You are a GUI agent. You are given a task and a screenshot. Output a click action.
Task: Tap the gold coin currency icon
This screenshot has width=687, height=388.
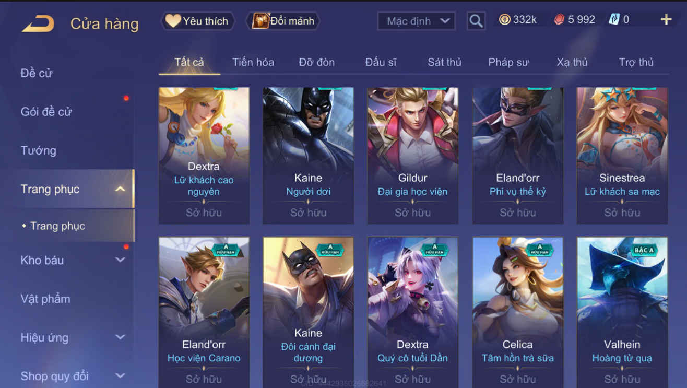(x=504, y=20)
